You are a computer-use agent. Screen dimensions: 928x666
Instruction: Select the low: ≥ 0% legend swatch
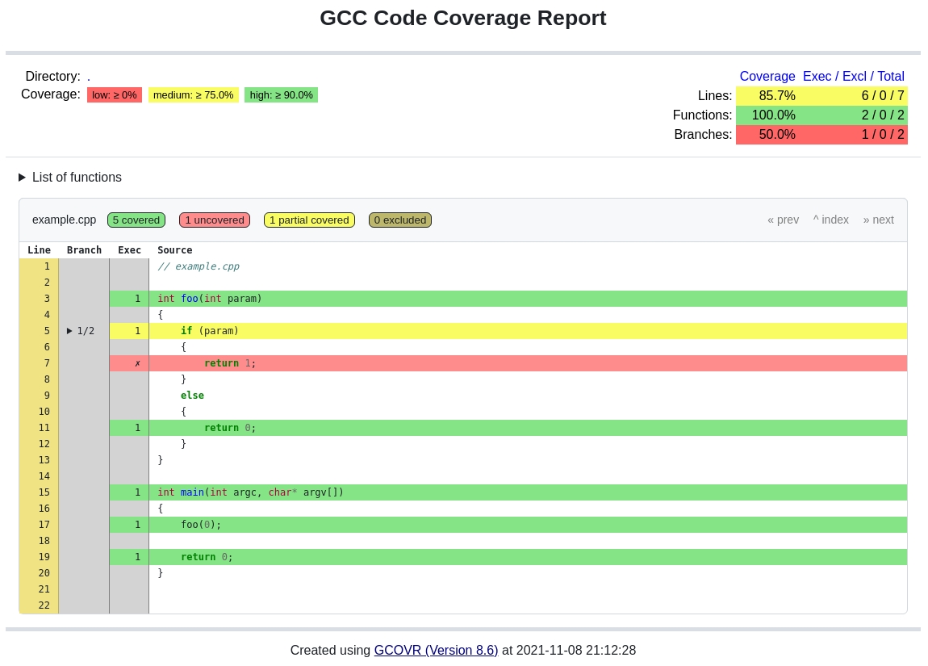[114, 94]
